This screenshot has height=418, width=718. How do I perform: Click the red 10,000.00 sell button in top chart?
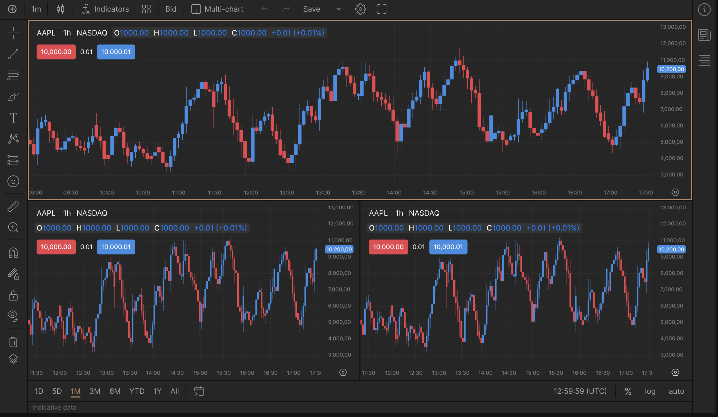(56, 52)
